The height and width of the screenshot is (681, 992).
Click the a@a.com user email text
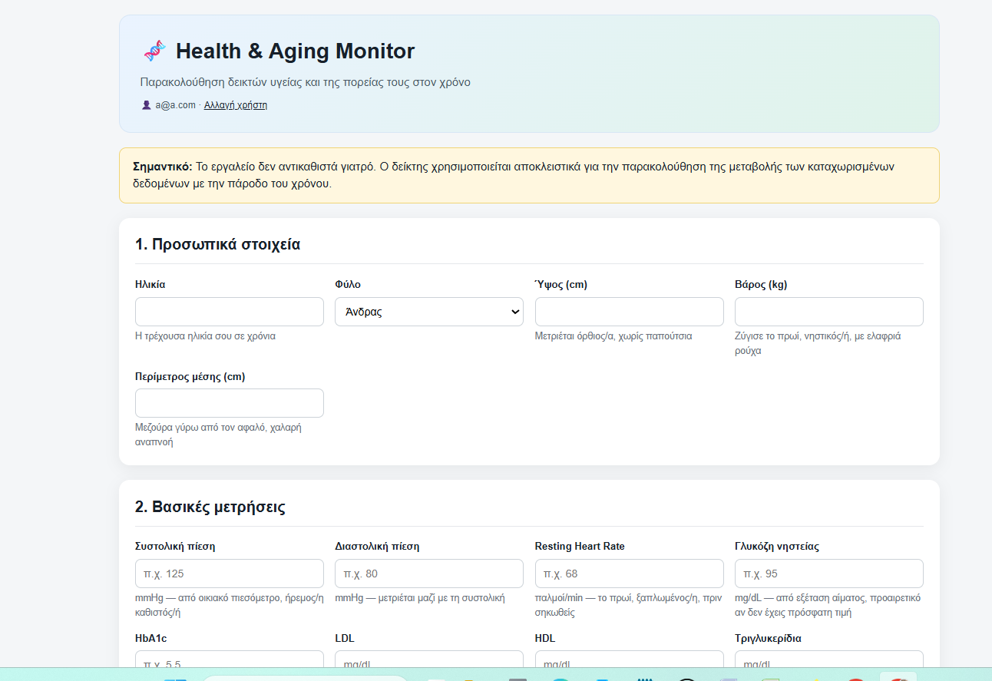pos(175,105)
